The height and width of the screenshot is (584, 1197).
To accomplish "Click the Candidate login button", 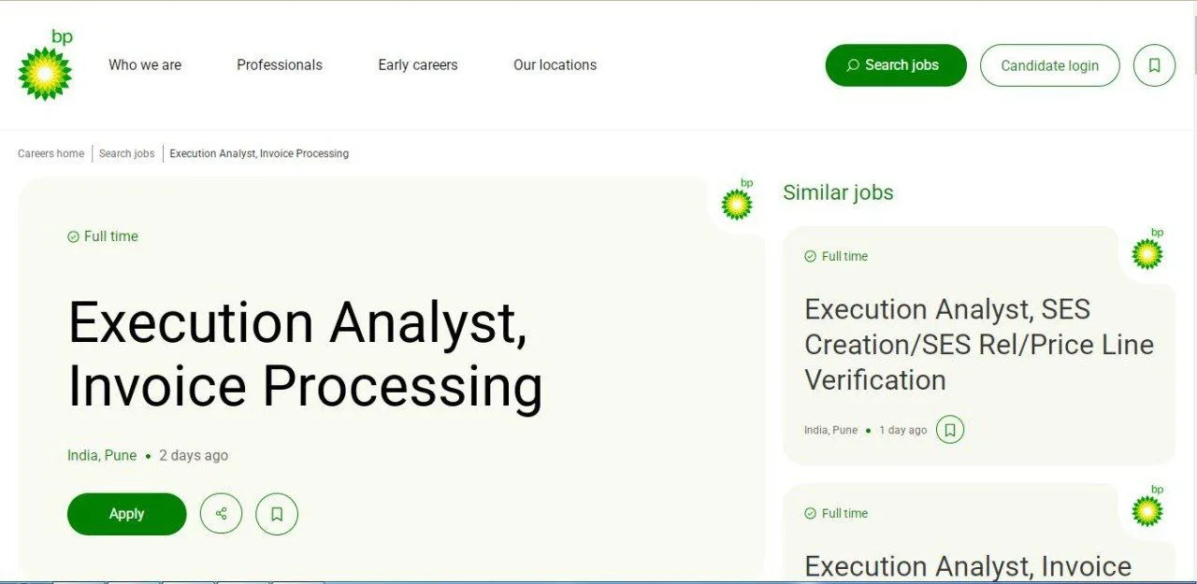I will click(1049, 65).
